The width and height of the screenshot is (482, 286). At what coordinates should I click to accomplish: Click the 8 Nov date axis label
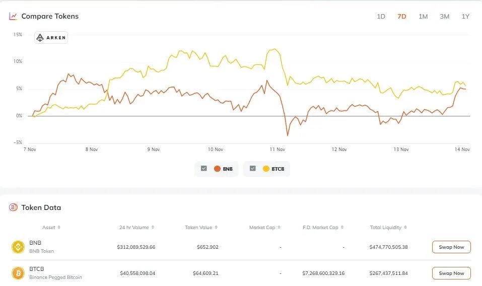pyautogui.click(x=92, y=150)
